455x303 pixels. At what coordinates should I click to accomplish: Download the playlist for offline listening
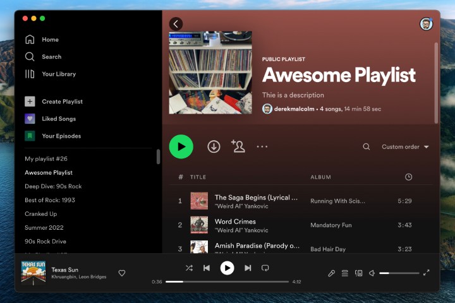pyautogui.click(x=214, y=146)
